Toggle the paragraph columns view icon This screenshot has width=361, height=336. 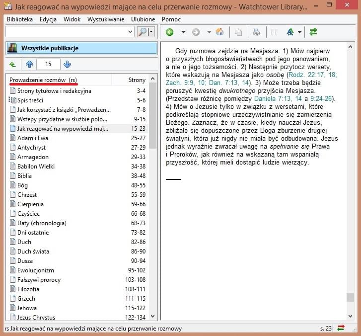coord(274,32)
